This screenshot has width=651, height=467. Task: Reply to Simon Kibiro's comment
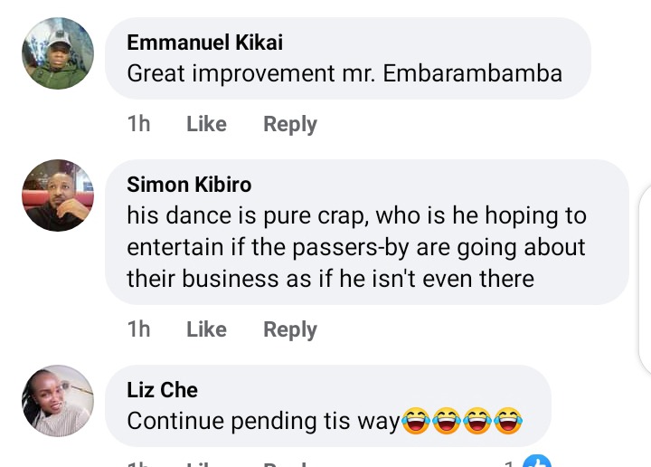pos(290,329)
